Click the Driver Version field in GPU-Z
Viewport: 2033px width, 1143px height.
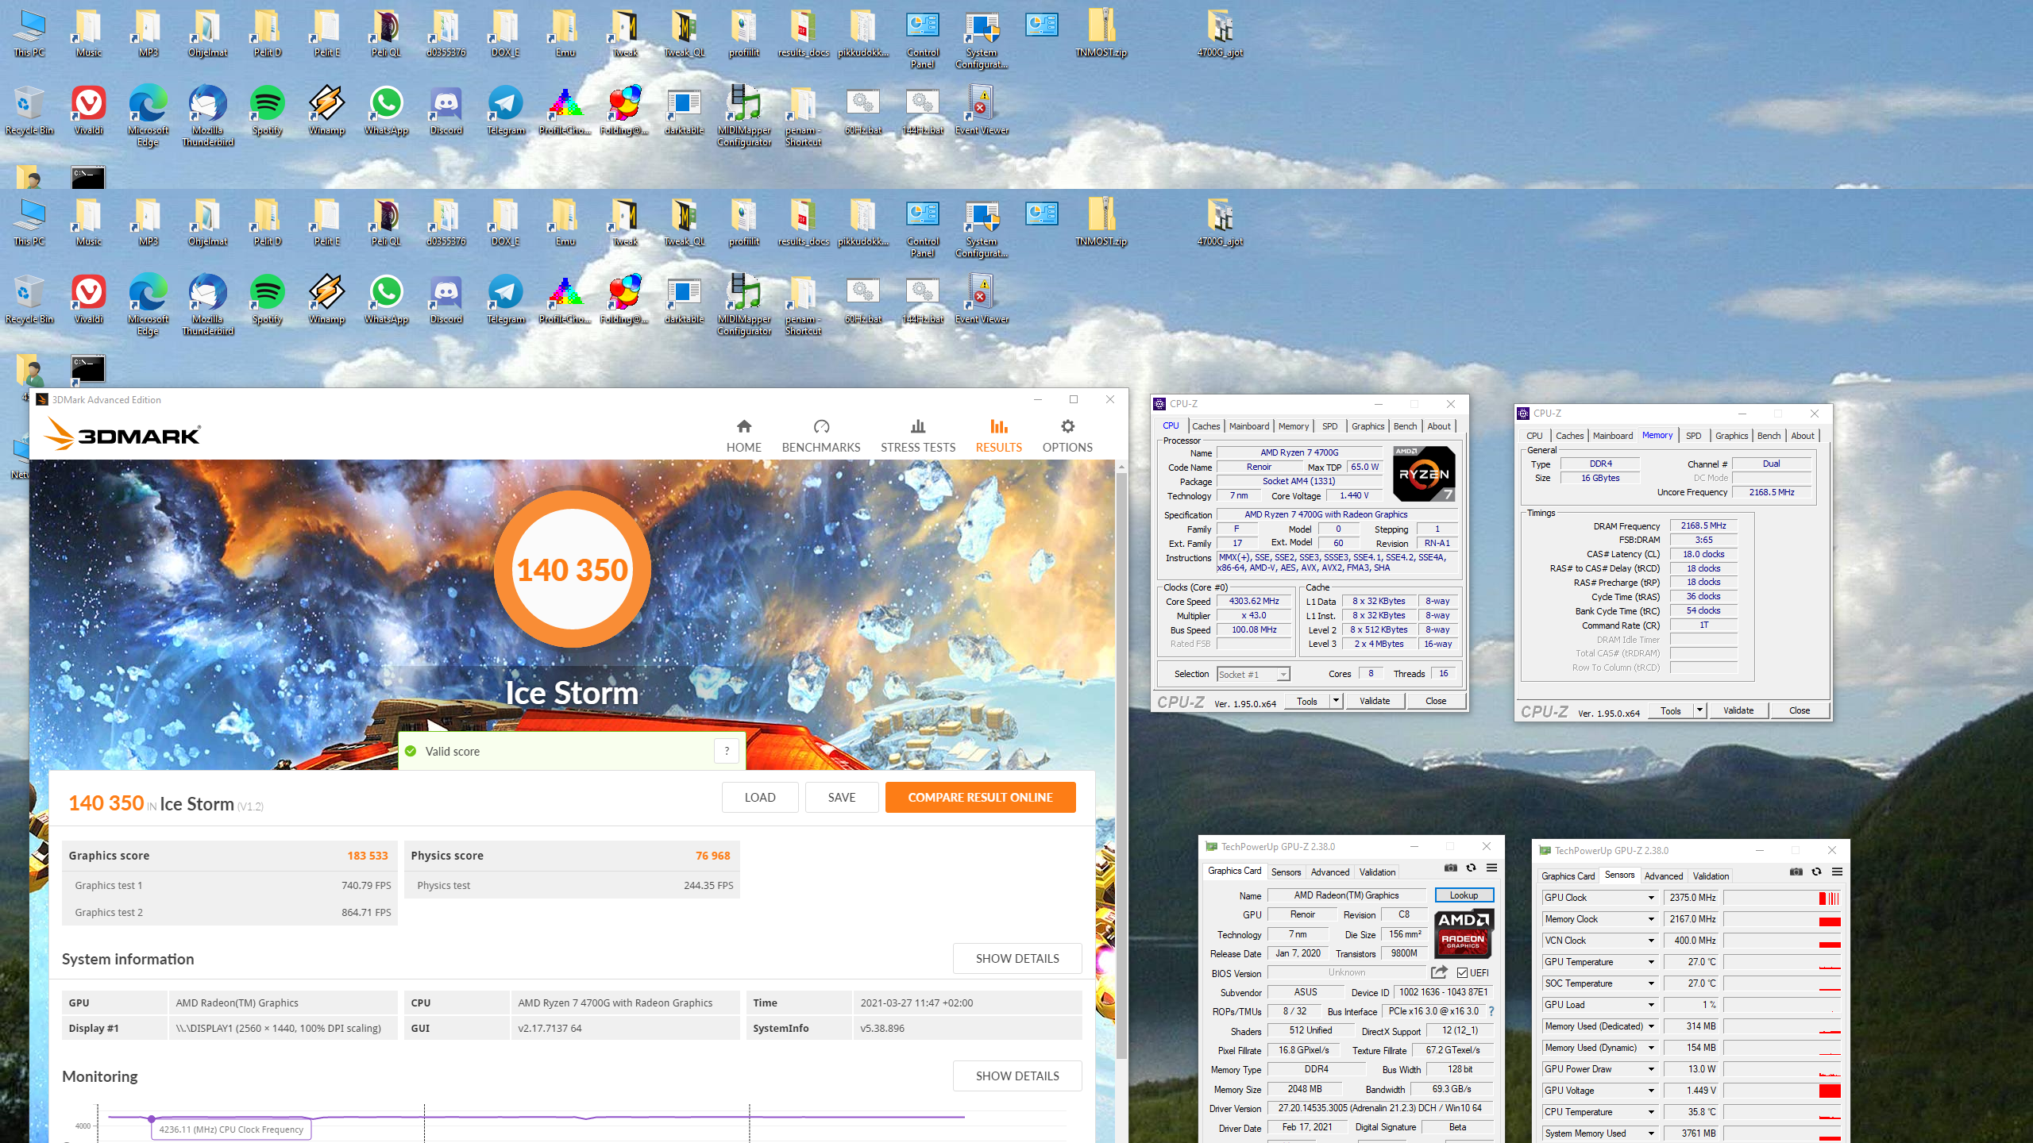1380,1108
